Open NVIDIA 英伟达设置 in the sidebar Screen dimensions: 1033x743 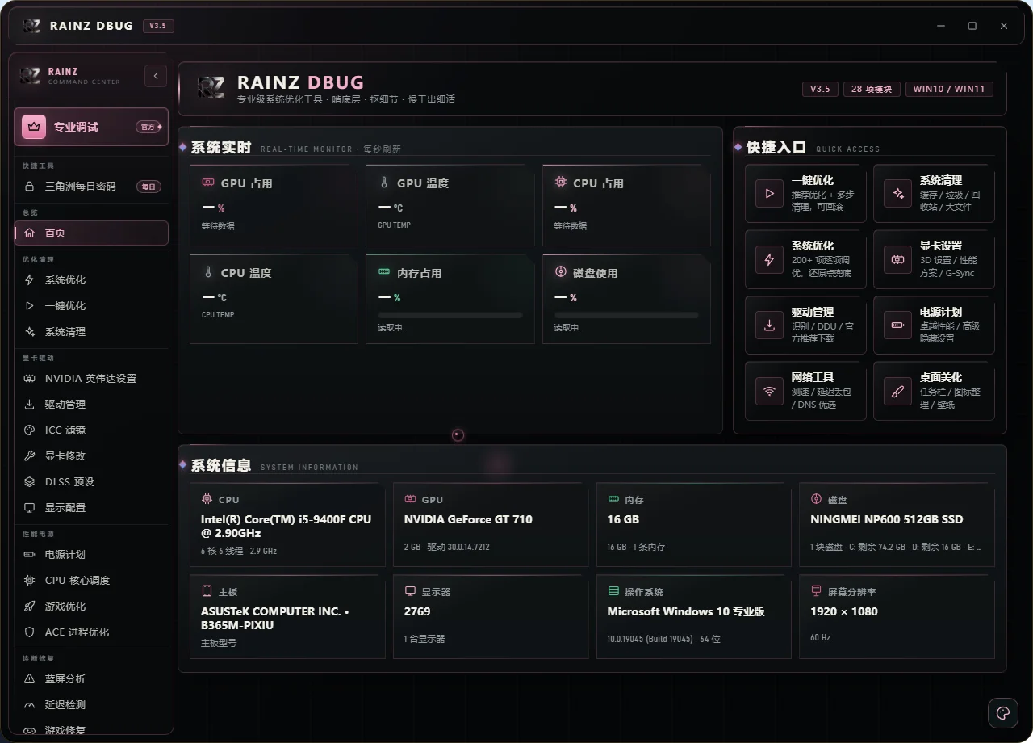tap(91, 378)
